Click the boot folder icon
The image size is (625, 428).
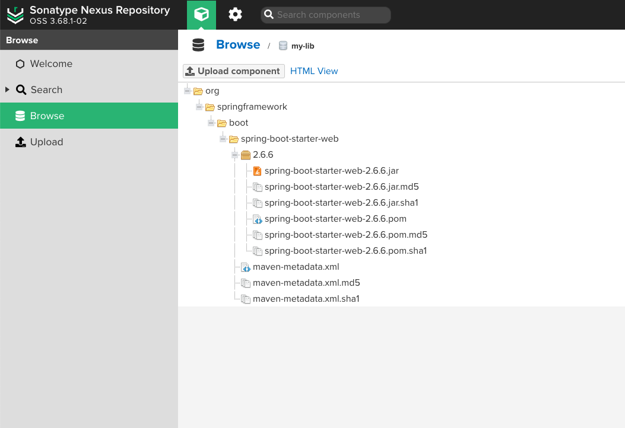tap(222, 123)
